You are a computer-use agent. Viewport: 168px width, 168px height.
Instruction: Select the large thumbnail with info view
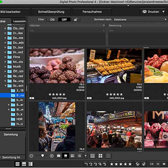click(66, 156)
